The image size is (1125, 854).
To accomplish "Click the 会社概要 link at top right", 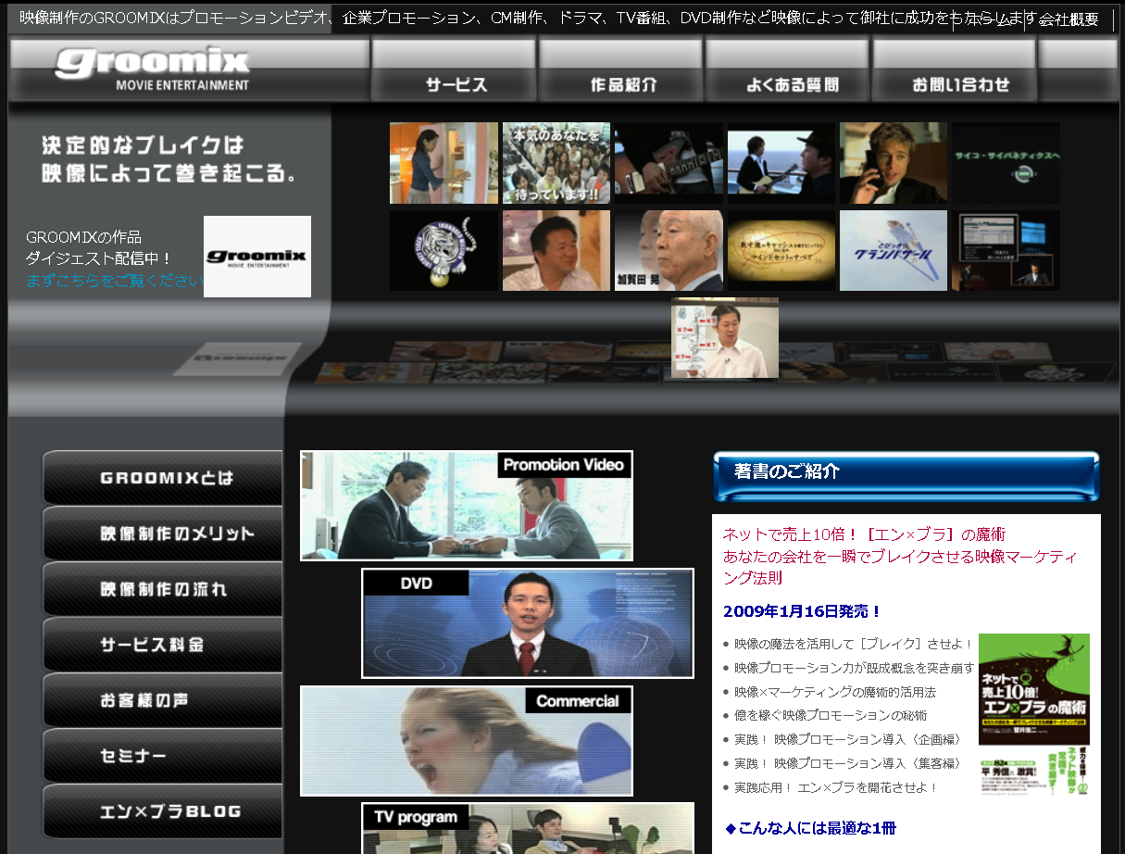I will click(1069, 19).
